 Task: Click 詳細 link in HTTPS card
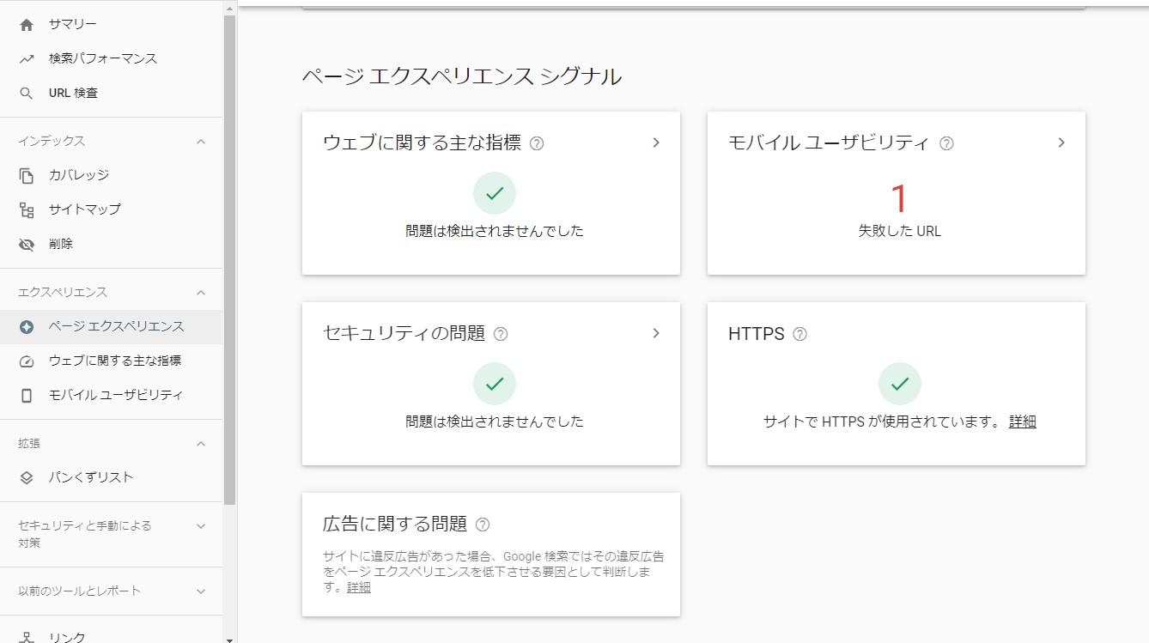click(1022, 422)
